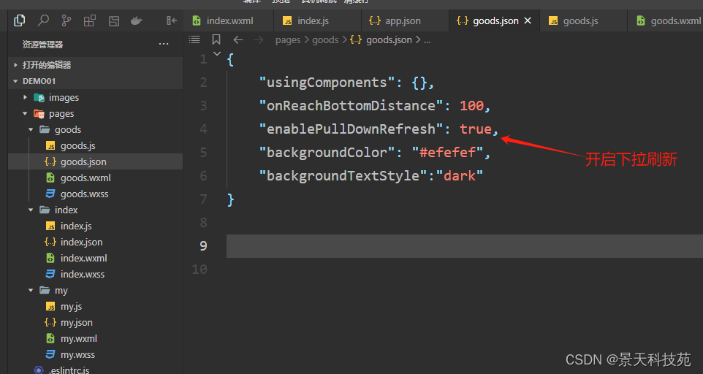This screenshot has width=703, height=374.
Task: Open index.wxss in file tree
Action: [x=95, y=274]
